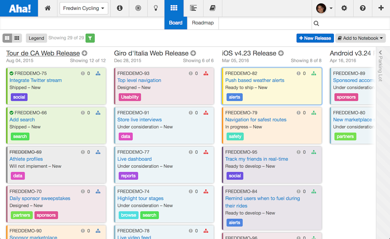Open the Fredwin Cycling product dropdown

tap(84, 8)
